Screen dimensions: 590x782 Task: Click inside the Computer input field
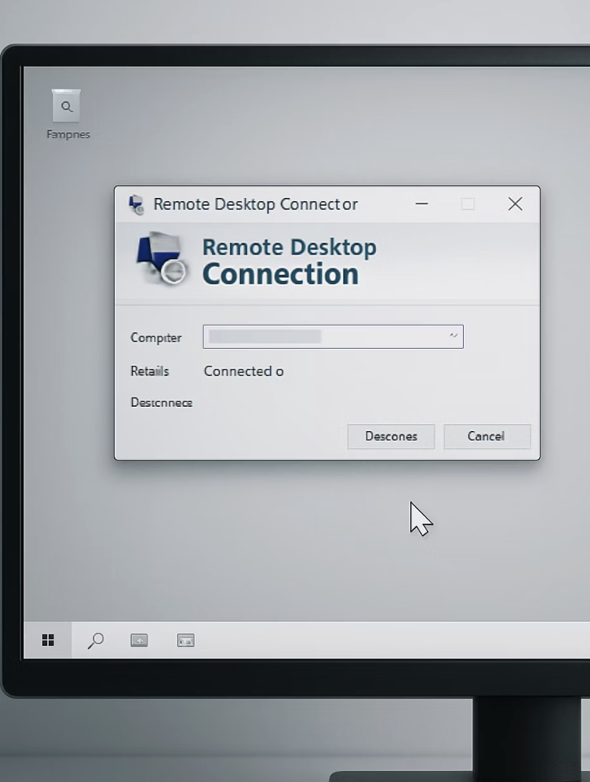point(333,337)
